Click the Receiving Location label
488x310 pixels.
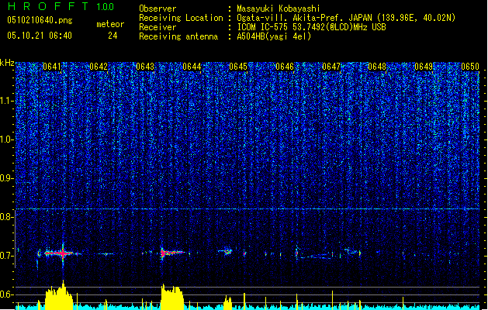coord(181,18)
